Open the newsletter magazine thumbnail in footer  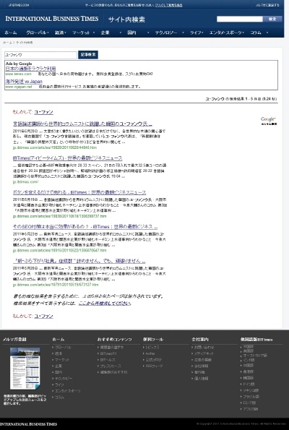(25, 369)
